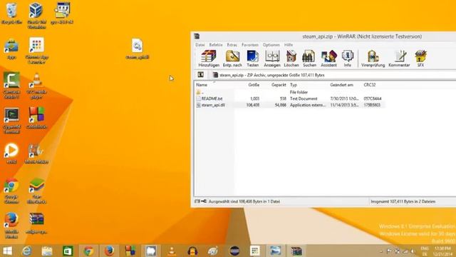Screen dimensions: 456x257
Task: Switch to WinRAR in the taskbar
Action: pyautogui.click(x=296, y=251)
